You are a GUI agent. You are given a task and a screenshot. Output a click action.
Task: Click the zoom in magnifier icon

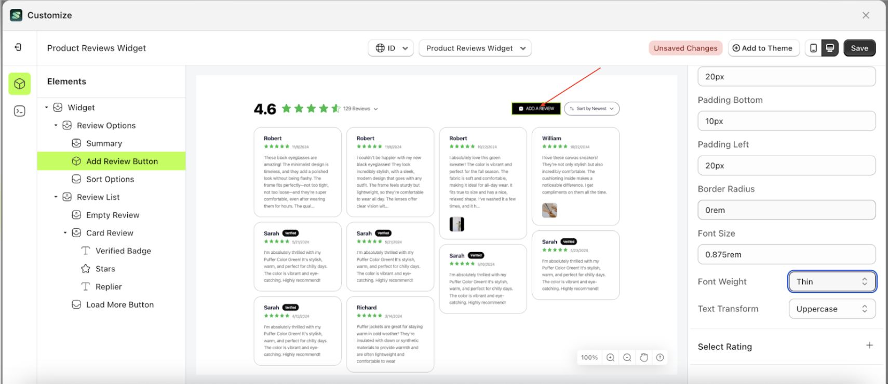(611, 358)
